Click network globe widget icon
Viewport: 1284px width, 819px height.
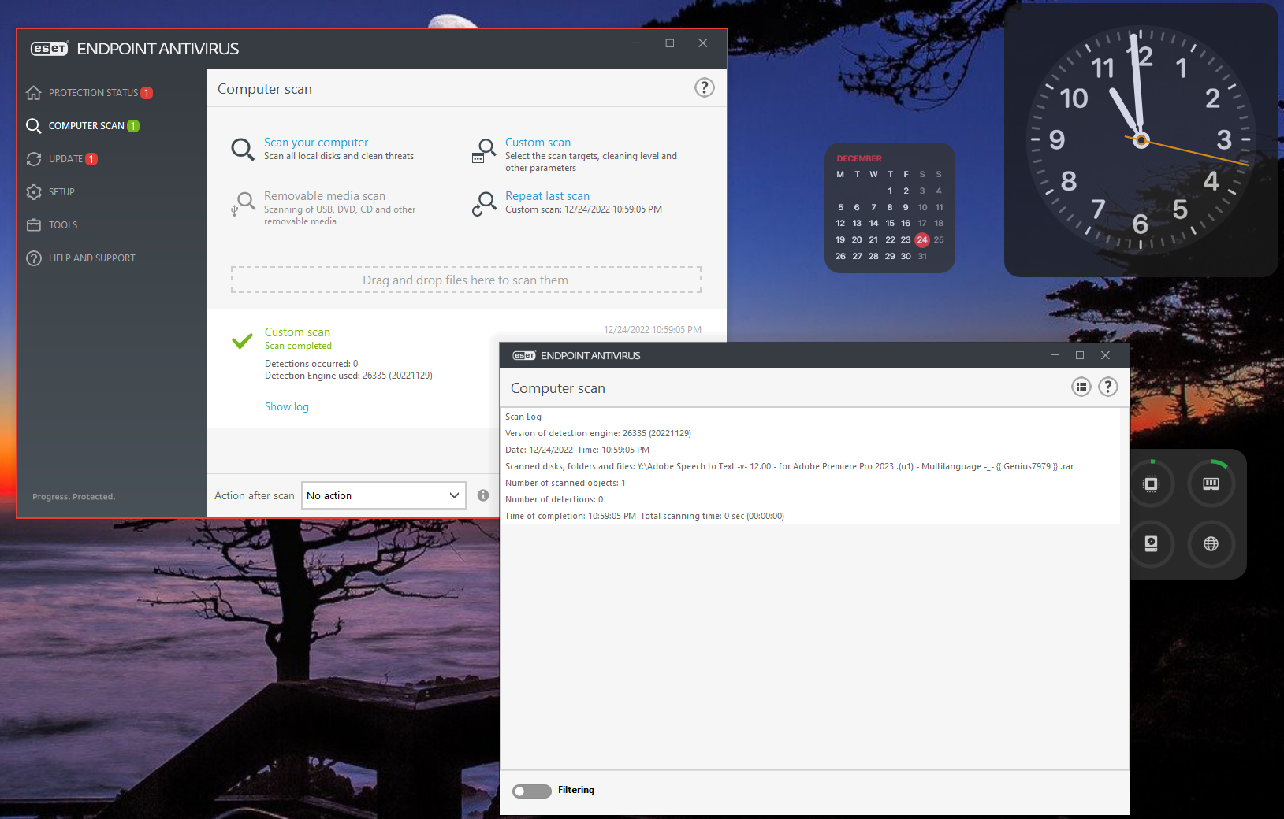click(x=1211, y=543)
